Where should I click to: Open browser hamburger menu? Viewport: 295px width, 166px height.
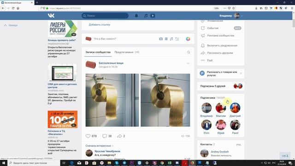pos(292,8)
